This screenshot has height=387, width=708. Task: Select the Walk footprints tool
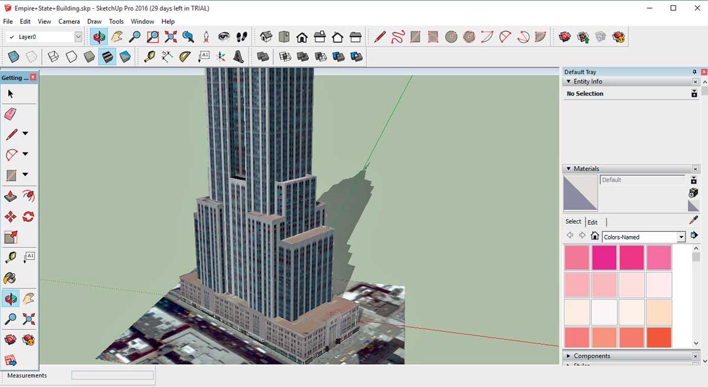pyautogui.click(x=242, y=37)
